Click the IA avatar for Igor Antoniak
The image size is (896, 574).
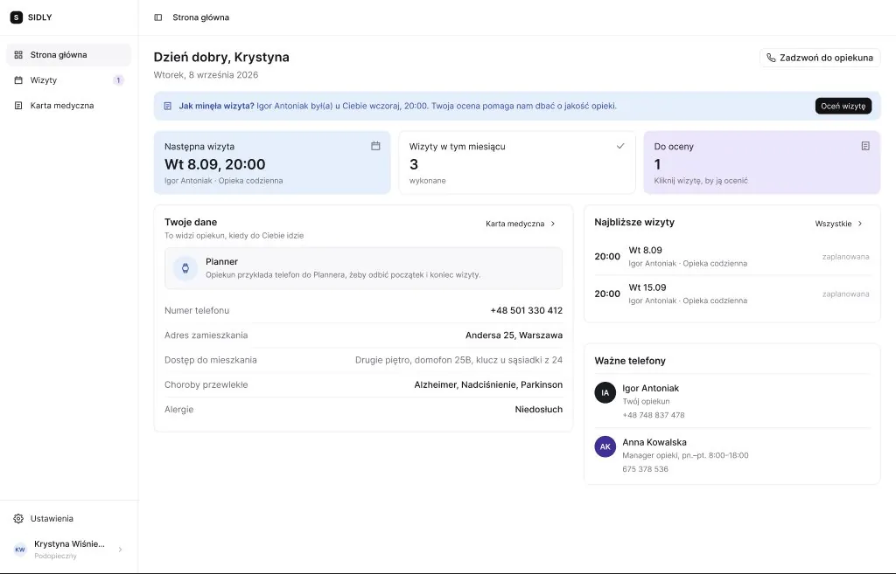pyautogui.click(x=605, y=392)
